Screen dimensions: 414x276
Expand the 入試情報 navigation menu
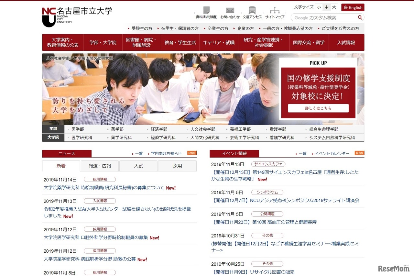346,42
